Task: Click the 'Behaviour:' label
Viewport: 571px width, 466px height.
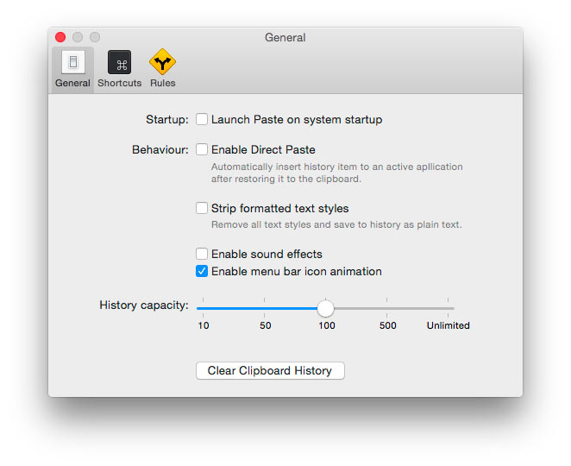Action: (x=160, y=150)
